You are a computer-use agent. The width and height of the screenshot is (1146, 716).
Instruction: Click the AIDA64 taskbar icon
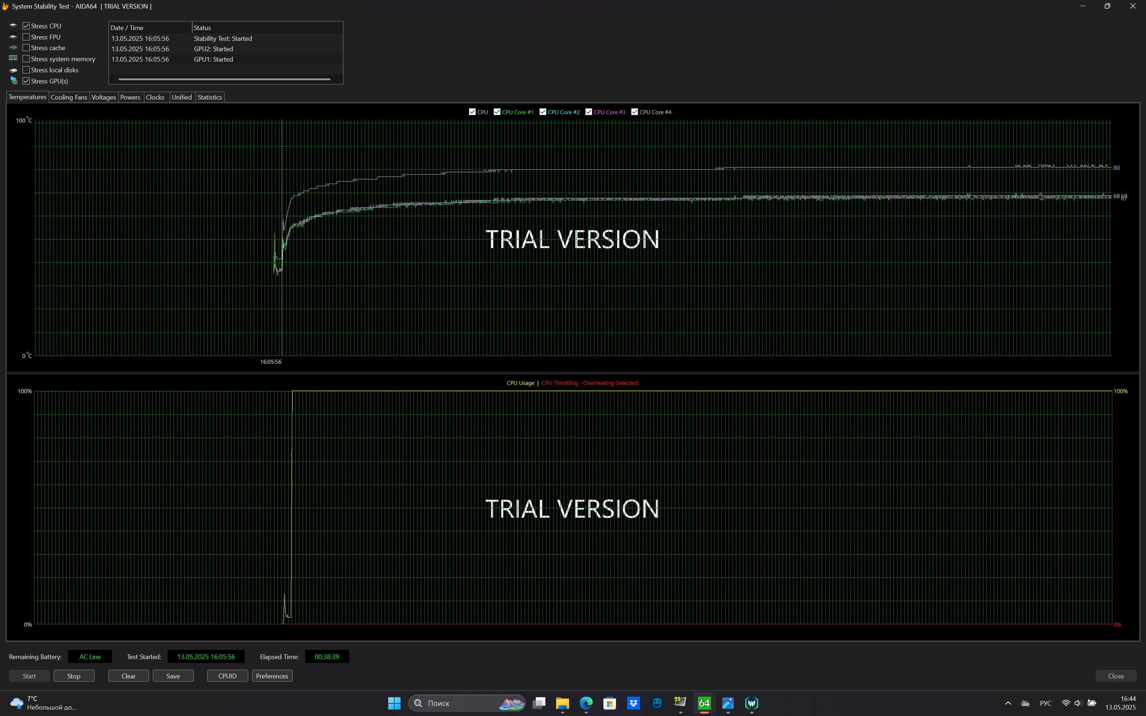pyautogui.click(x=704, y=703)
